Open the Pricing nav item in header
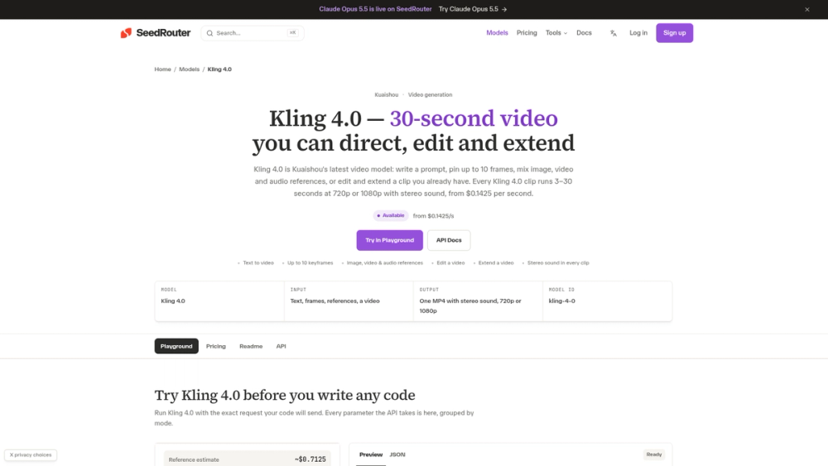The width and height of the screenshot is (828, 466). click(x=527, y=33)
